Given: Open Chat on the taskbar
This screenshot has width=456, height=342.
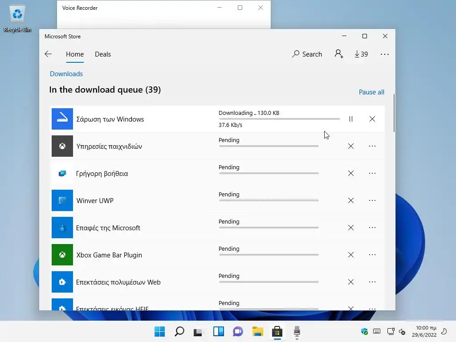Looking at the screenshot, I should tap(238, 331).
